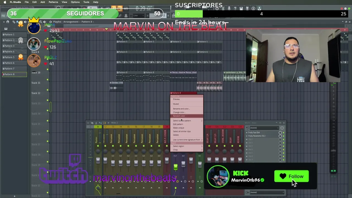The width and height of the screenshot is (352, 198).
Task: Click the zoom magnifier tool in the playlist toolbar
Action: pyautogui.click(x=41, y=22)
